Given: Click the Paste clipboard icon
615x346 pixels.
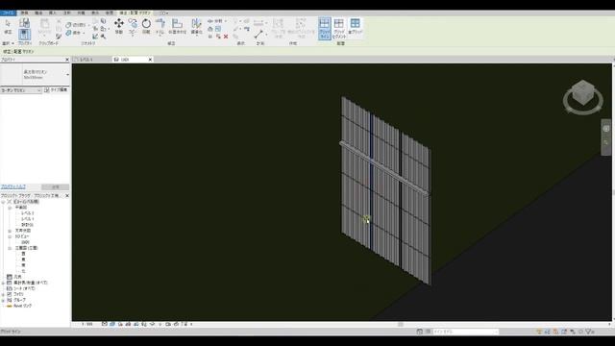Looking at the screenshot, I should click(45, 26).
